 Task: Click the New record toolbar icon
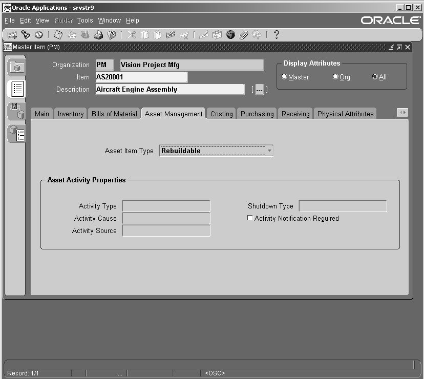tap(12, 35)
